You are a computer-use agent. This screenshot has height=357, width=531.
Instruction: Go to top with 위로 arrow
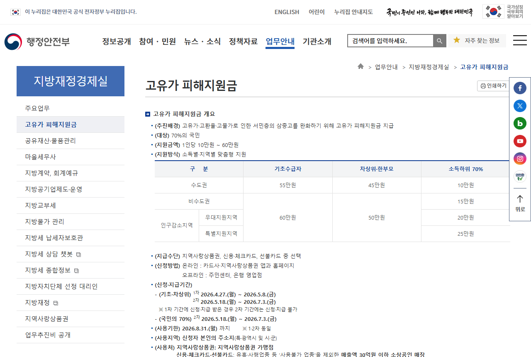coord(520,203)
